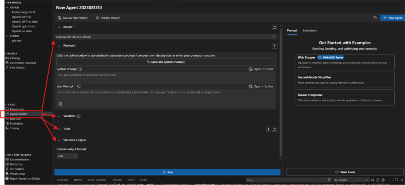The image size is (405, 185).
Task: Open the OpenAI GPT-4o model dropdown
Action: (166, 37)
